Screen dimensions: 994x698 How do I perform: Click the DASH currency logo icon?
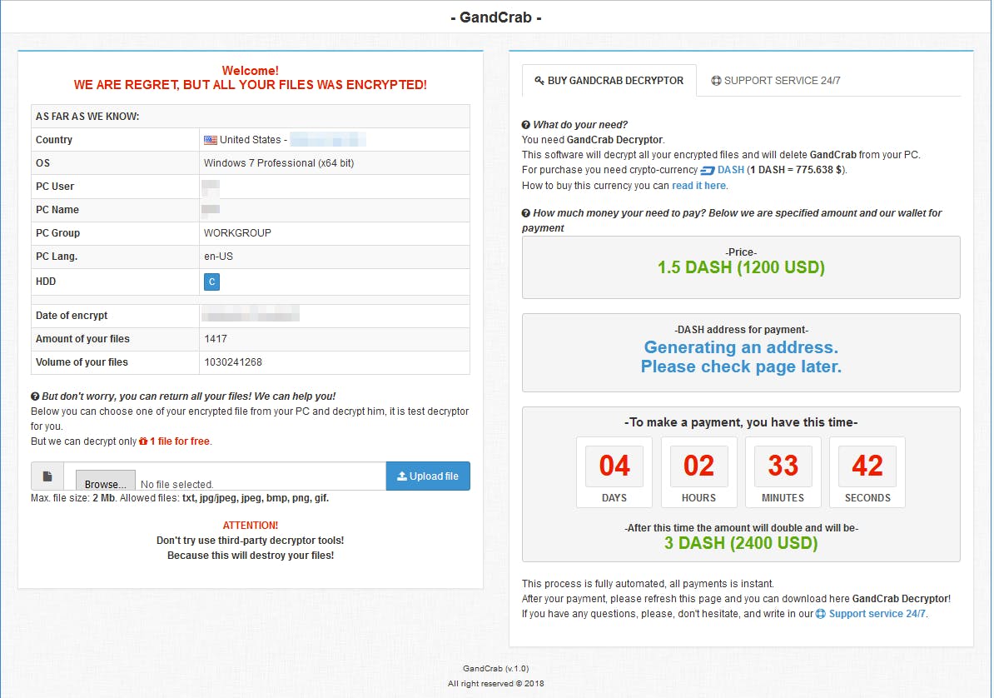pos(708,170)
